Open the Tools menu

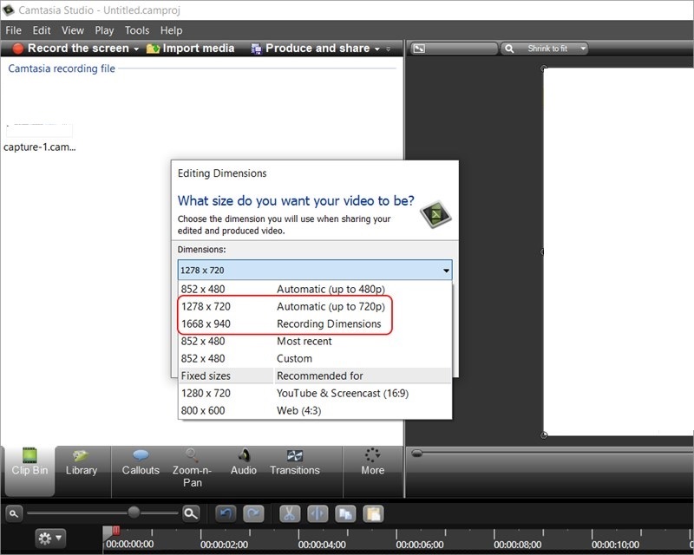point(137,30)
